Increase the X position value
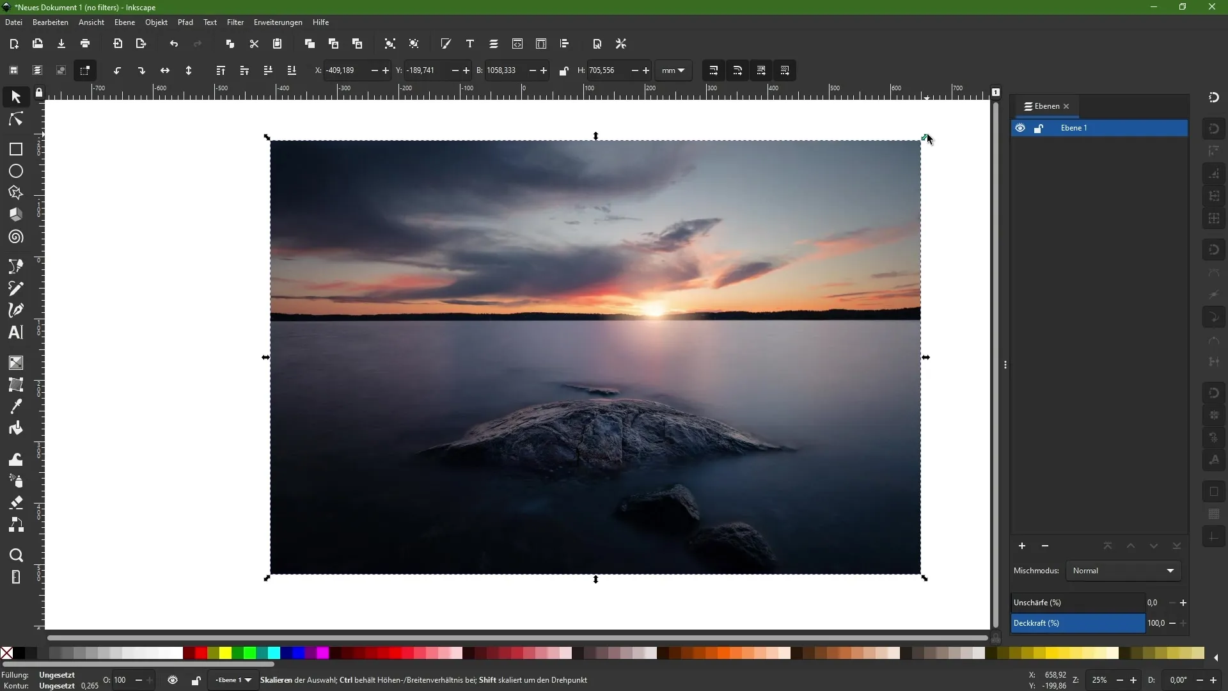1228x691 pixels. point(386,70)
